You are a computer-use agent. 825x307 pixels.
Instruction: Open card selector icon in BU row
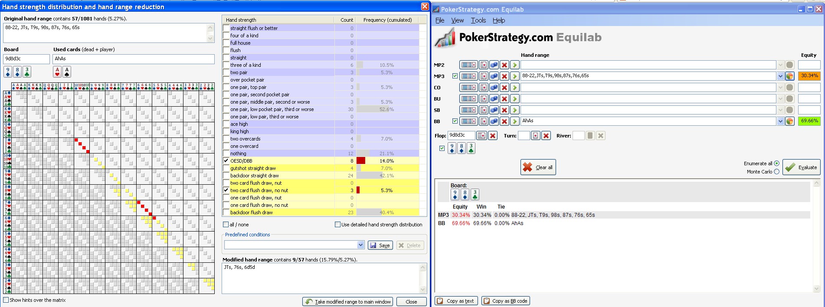pyautogui.click(x=484, y=99)
